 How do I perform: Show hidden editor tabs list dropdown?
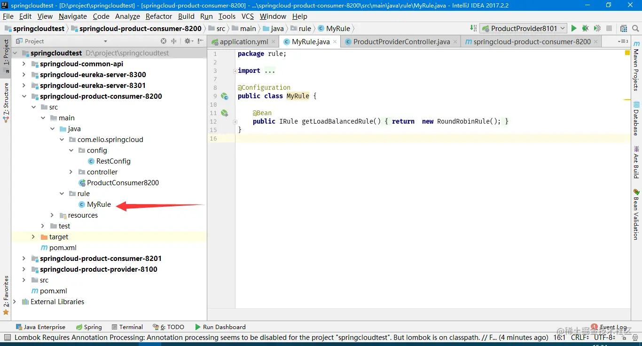click(623, 41)
